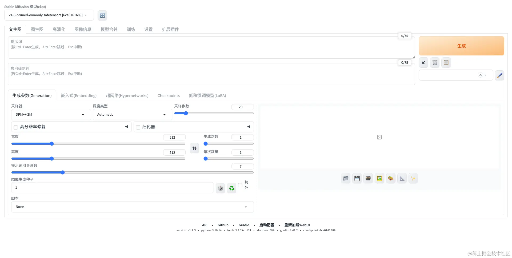Screen dimensions: 512x258
Task: Tick the 额外 seed checkbox
Action: [x=240, y=185]
